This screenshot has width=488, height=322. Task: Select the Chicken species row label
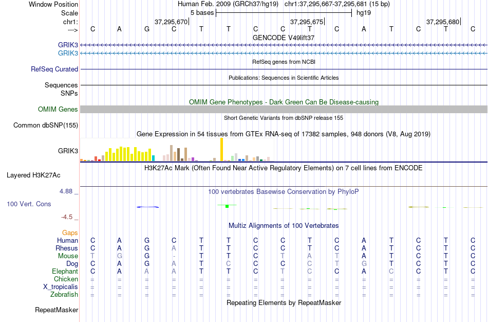tap(66, 279)
